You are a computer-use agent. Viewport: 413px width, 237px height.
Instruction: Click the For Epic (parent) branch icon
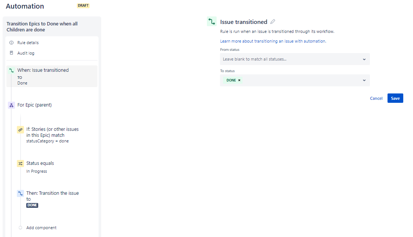tap(11, 105)
